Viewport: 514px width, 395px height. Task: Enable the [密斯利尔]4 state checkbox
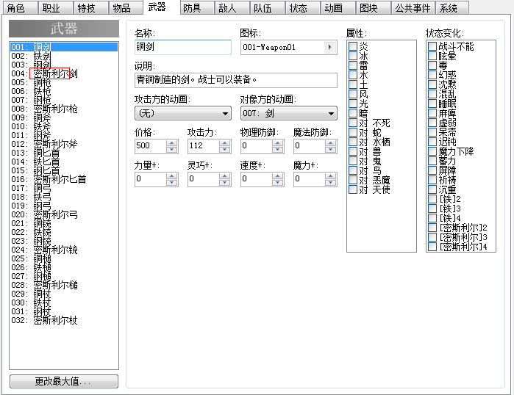point(432,247)
